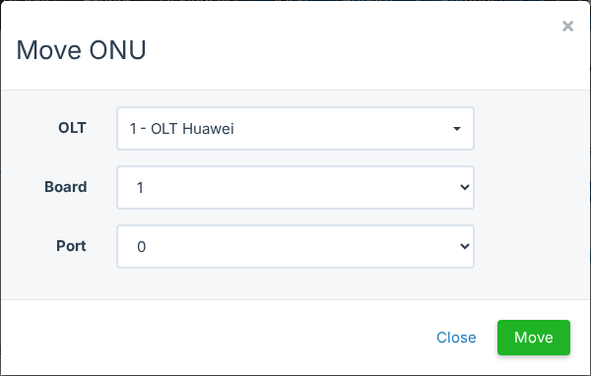Select the "1 - OLT Huawei" text in the OLT box
This screenshot has height=376, width=591.
point(181,129)
